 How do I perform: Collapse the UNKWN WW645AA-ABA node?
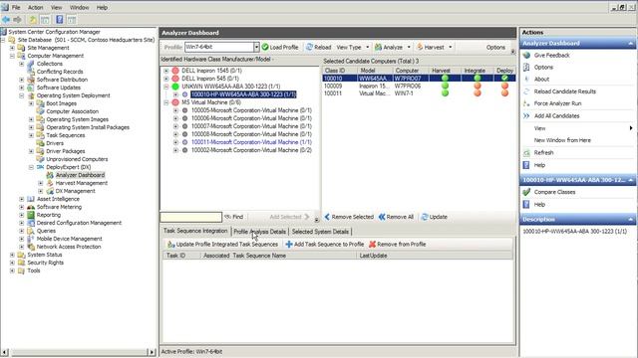tap(166, 87)
